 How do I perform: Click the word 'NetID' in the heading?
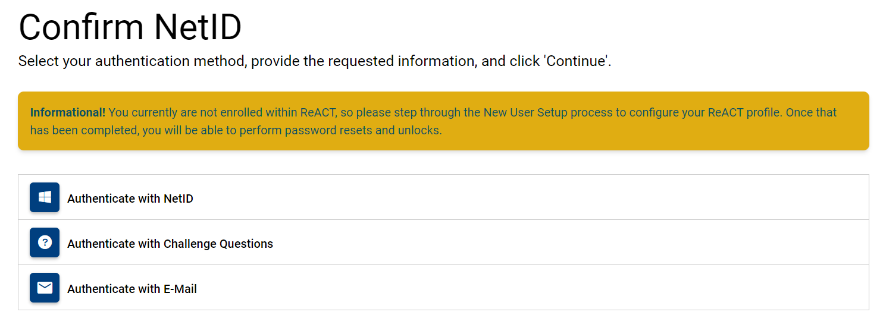tap(198, 27)
